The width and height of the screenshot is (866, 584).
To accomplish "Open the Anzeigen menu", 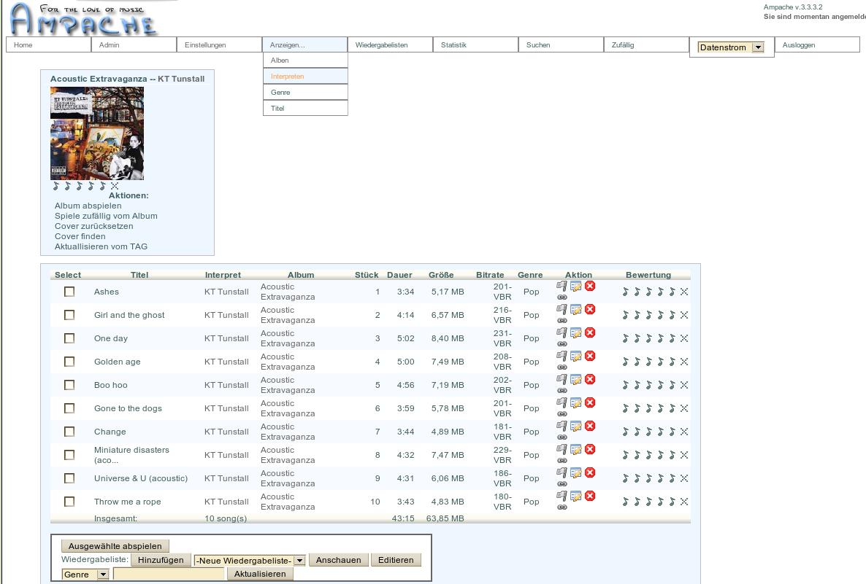I will [305, 44].
